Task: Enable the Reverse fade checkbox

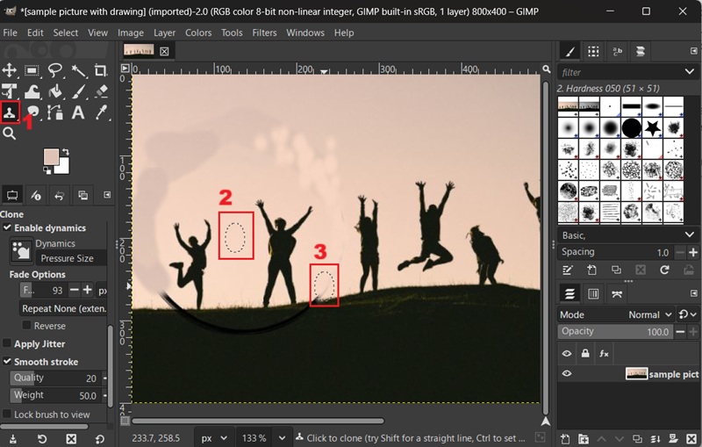Action: coord(26,325)
